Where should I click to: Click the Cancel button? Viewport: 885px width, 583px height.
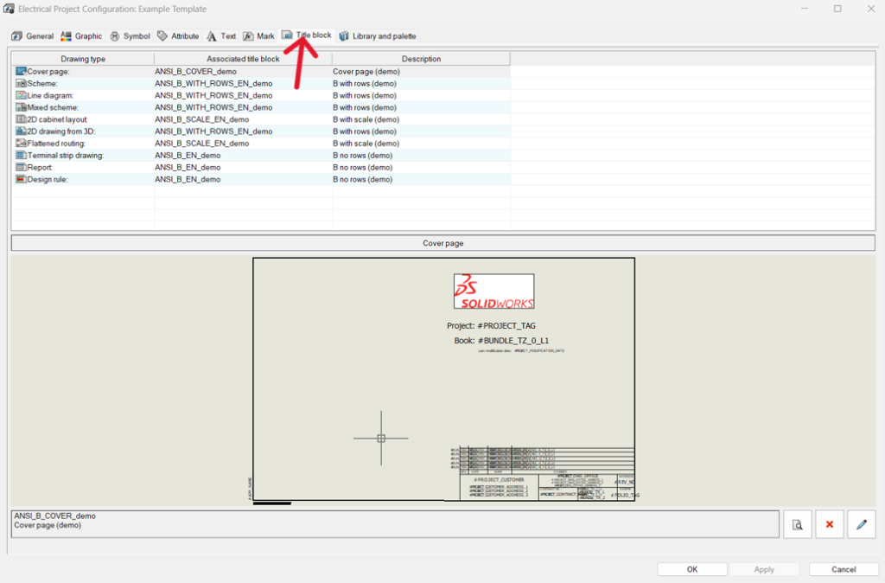844,569
